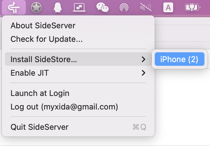Open the Enable JIT menu item
Screen dimensions: 210x147
(30, 73)
